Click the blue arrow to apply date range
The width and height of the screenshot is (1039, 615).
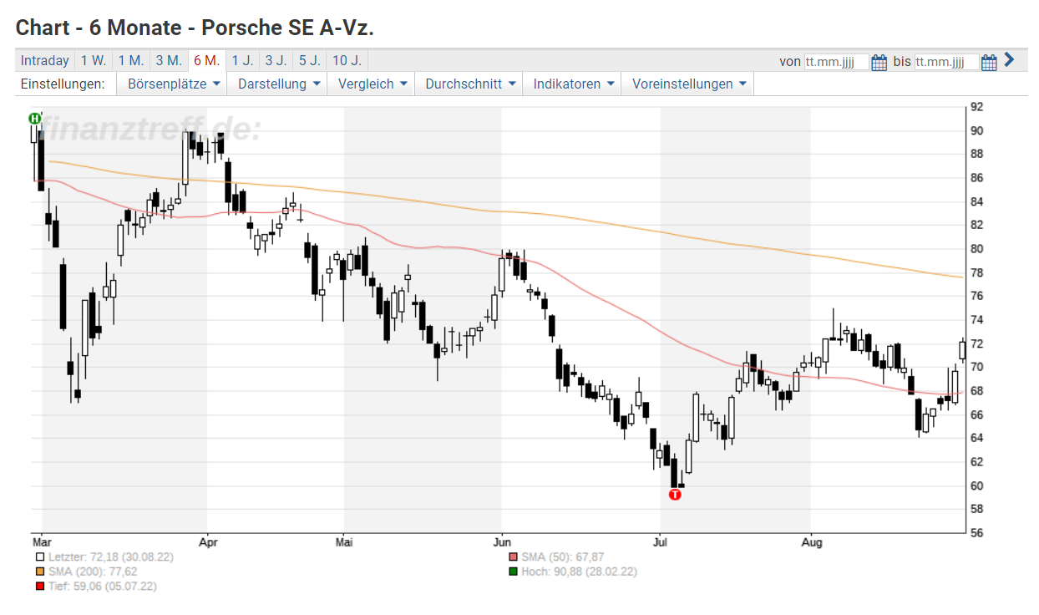1009,60
